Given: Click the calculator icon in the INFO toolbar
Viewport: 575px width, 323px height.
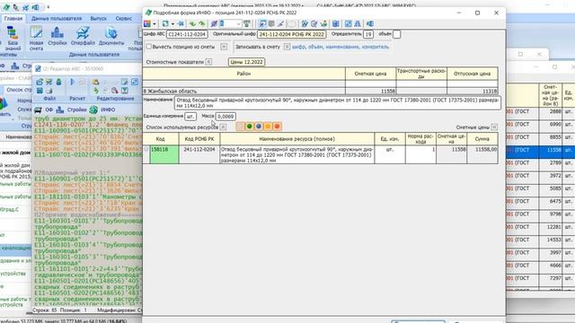Looking at the screenshot, I should click(x=335, y=24).
